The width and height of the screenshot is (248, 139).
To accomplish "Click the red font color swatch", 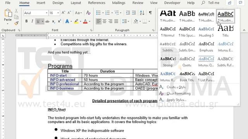I will pyautogui.click(x=85, y=21).
